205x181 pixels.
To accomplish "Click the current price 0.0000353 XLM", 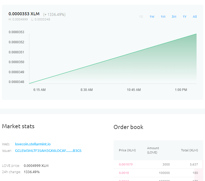I will (x=24, y=14).
